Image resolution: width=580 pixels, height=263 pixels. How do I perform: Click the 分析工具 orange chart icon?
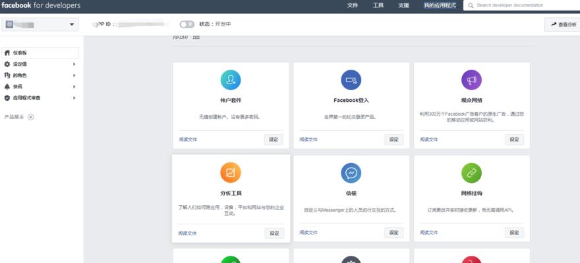click(231, 173)
